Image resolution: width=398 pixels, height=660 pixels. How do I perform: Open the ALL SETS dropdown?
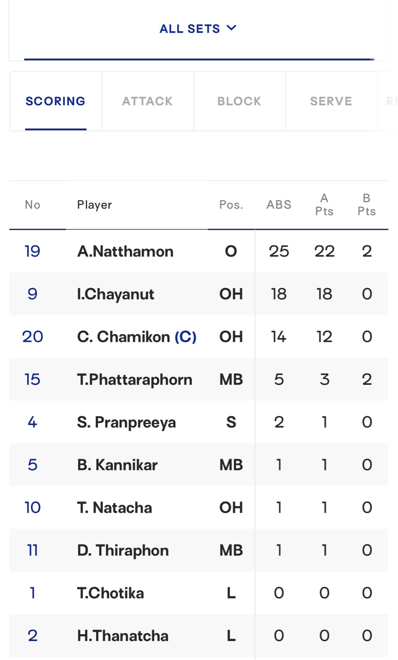tap(198, 29)
